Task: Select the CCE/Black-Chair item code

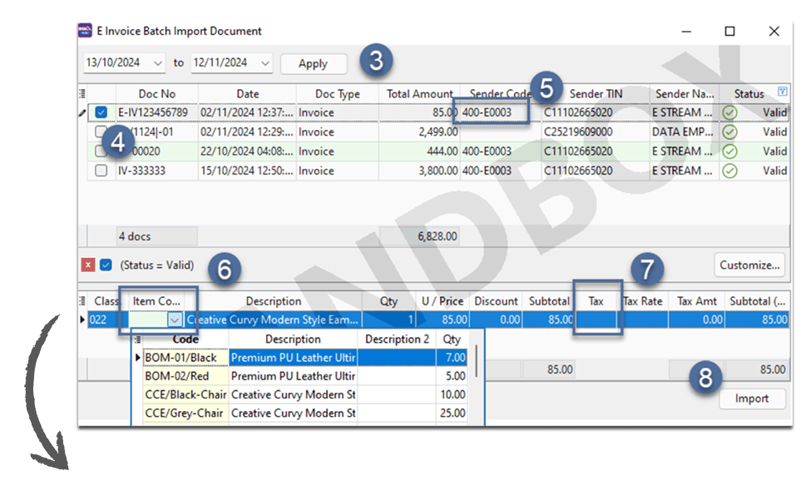Action: (x=185, y=394)
